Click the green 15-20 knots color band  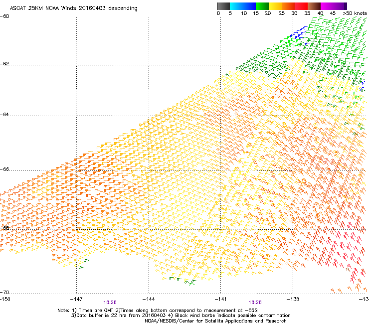[262, 6]
